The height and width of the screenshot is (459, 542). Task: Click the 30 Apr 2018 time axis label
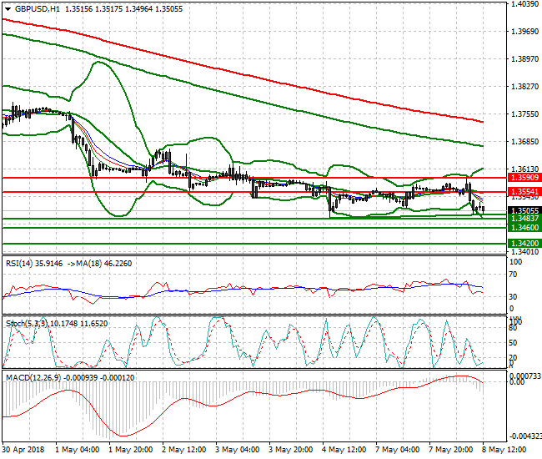coord(23,450)
